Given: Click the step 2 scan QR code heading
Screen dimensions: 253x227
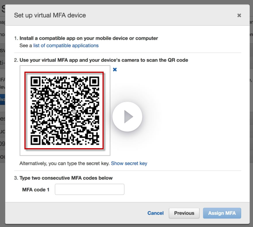Looking at the screenshot, I should click(103, 60).
